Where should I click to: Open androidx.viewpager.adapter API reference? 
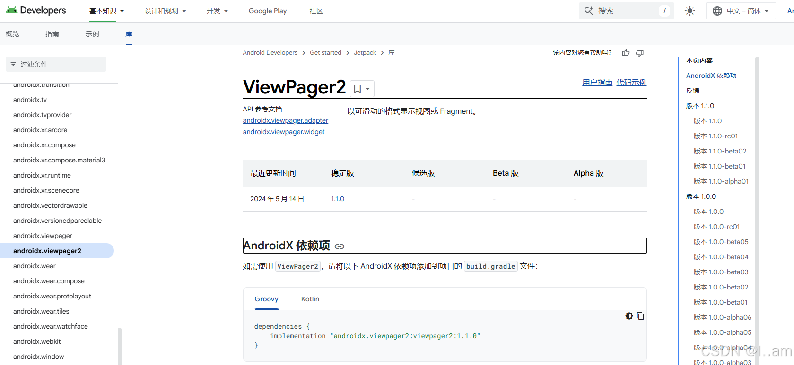click(x=286, y=120)
